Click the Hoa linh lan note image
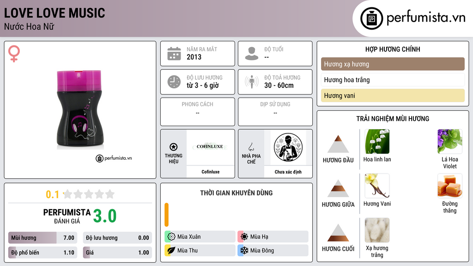 click(377, 141)
